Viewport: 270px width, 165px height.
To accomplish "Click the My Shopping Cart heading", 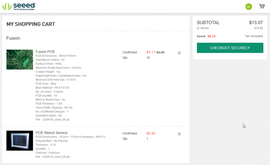I will [x=31, y=24].
